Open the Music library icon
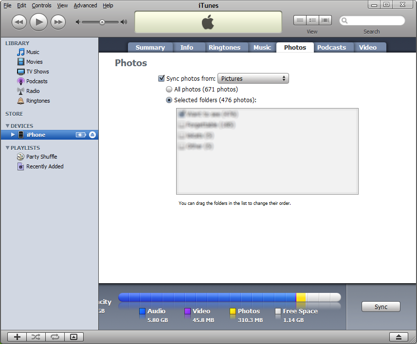417x344 pixels. [x=20, y=52]
